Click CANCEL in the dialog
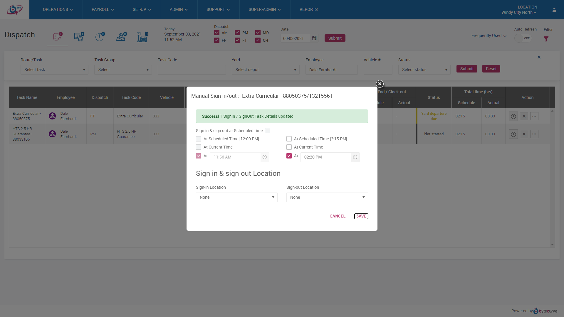 click(x=337, y=216)
